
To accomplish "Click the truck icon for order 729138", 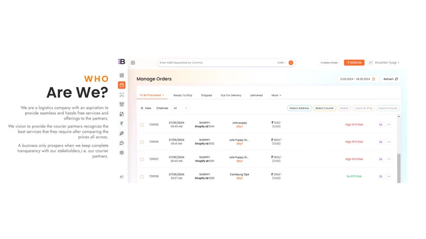I will click(381, 176).
